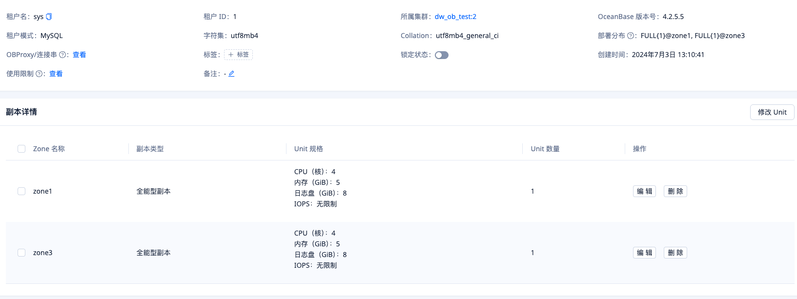The height and width of the screenshot is (299, 797).
Task: Check the zone3 row checkbox
Action: tap(21, 253)
